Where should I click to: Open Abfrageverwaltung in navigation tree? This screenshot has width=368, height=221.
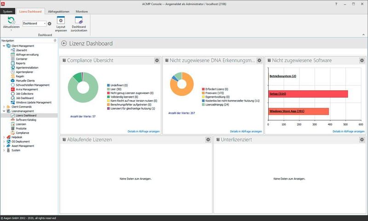coord(27,54)
